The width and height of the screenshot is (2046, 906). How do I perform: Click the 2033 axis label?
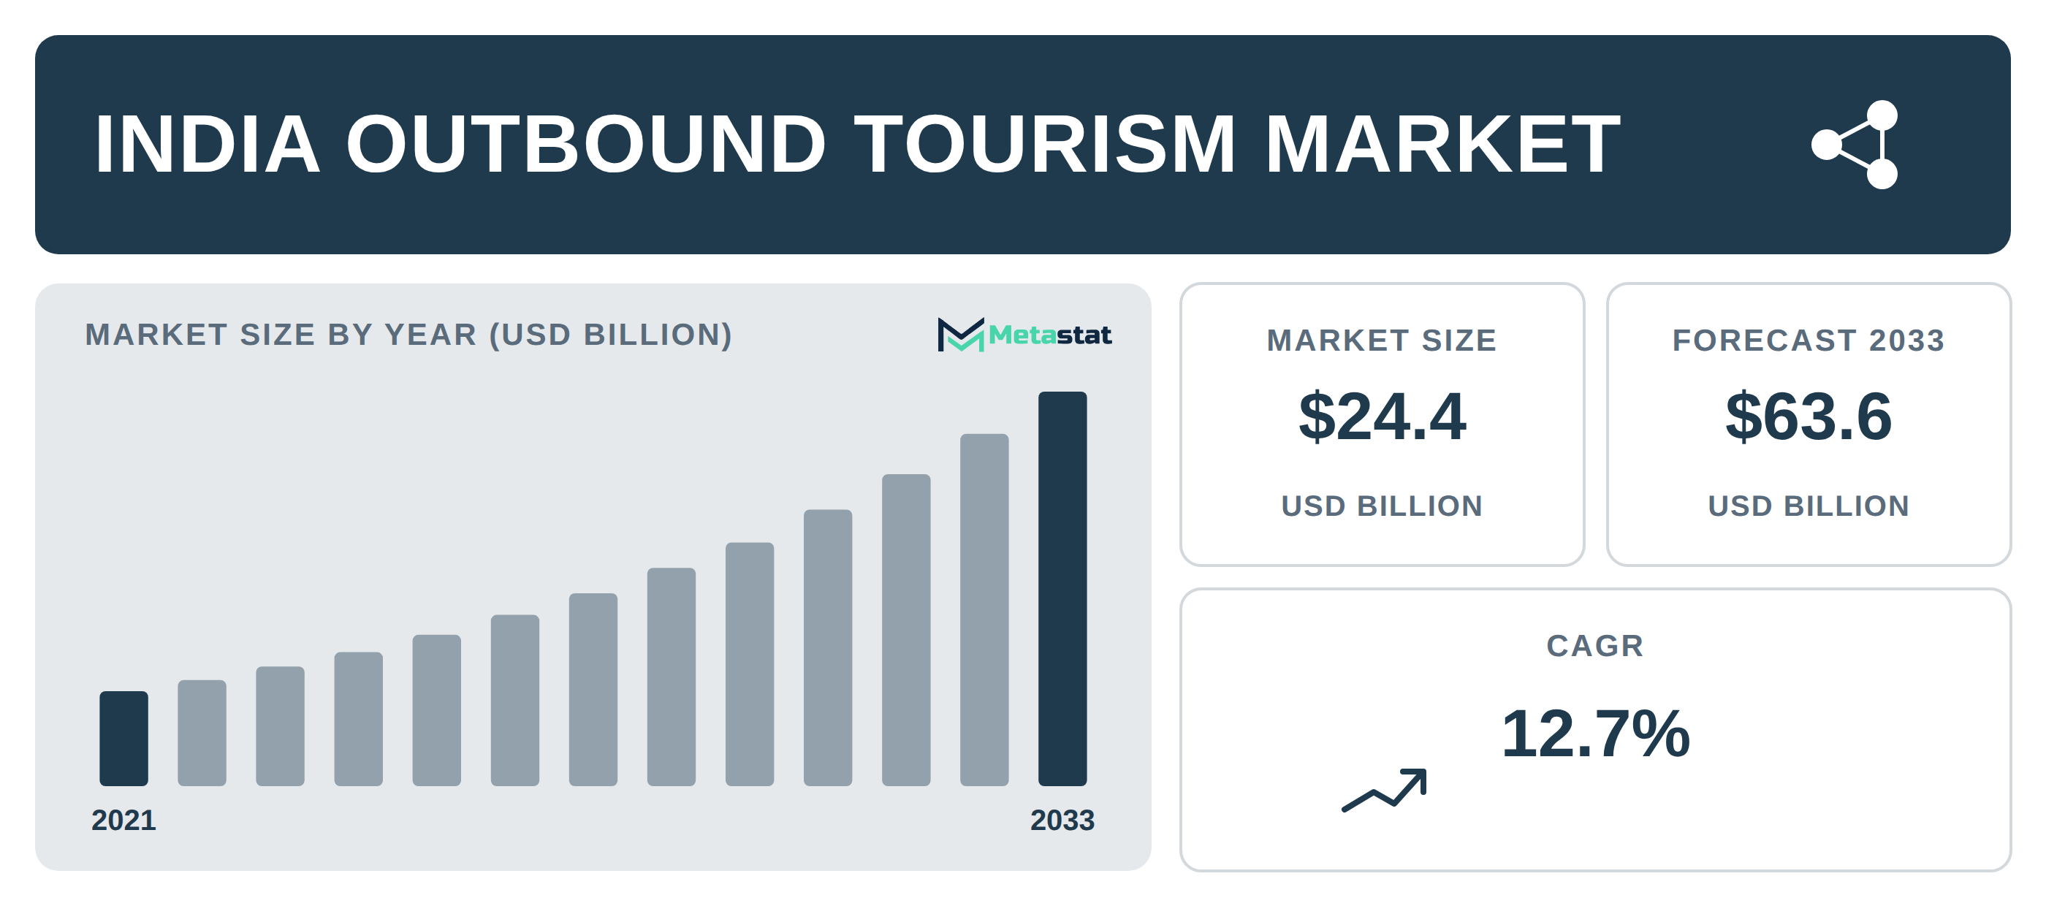1062,821
